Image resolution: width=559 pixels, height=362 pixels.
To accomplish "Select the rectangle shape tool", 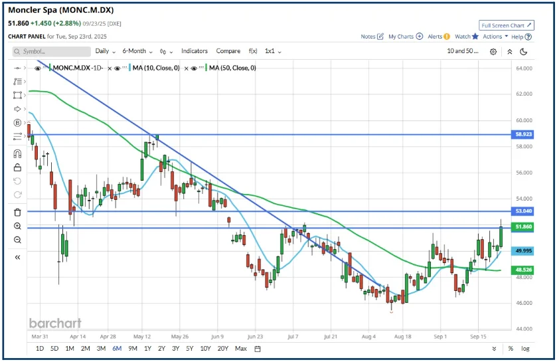I will (17, 95).
